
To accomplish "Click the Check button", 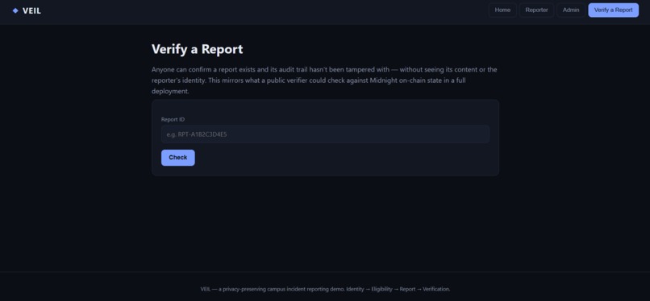I will (178, 158).
